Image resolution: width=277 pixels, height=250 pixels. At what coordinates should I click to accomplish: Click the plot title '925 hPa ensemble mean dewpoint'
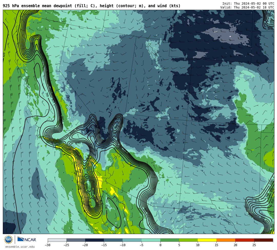pos(37,6)
